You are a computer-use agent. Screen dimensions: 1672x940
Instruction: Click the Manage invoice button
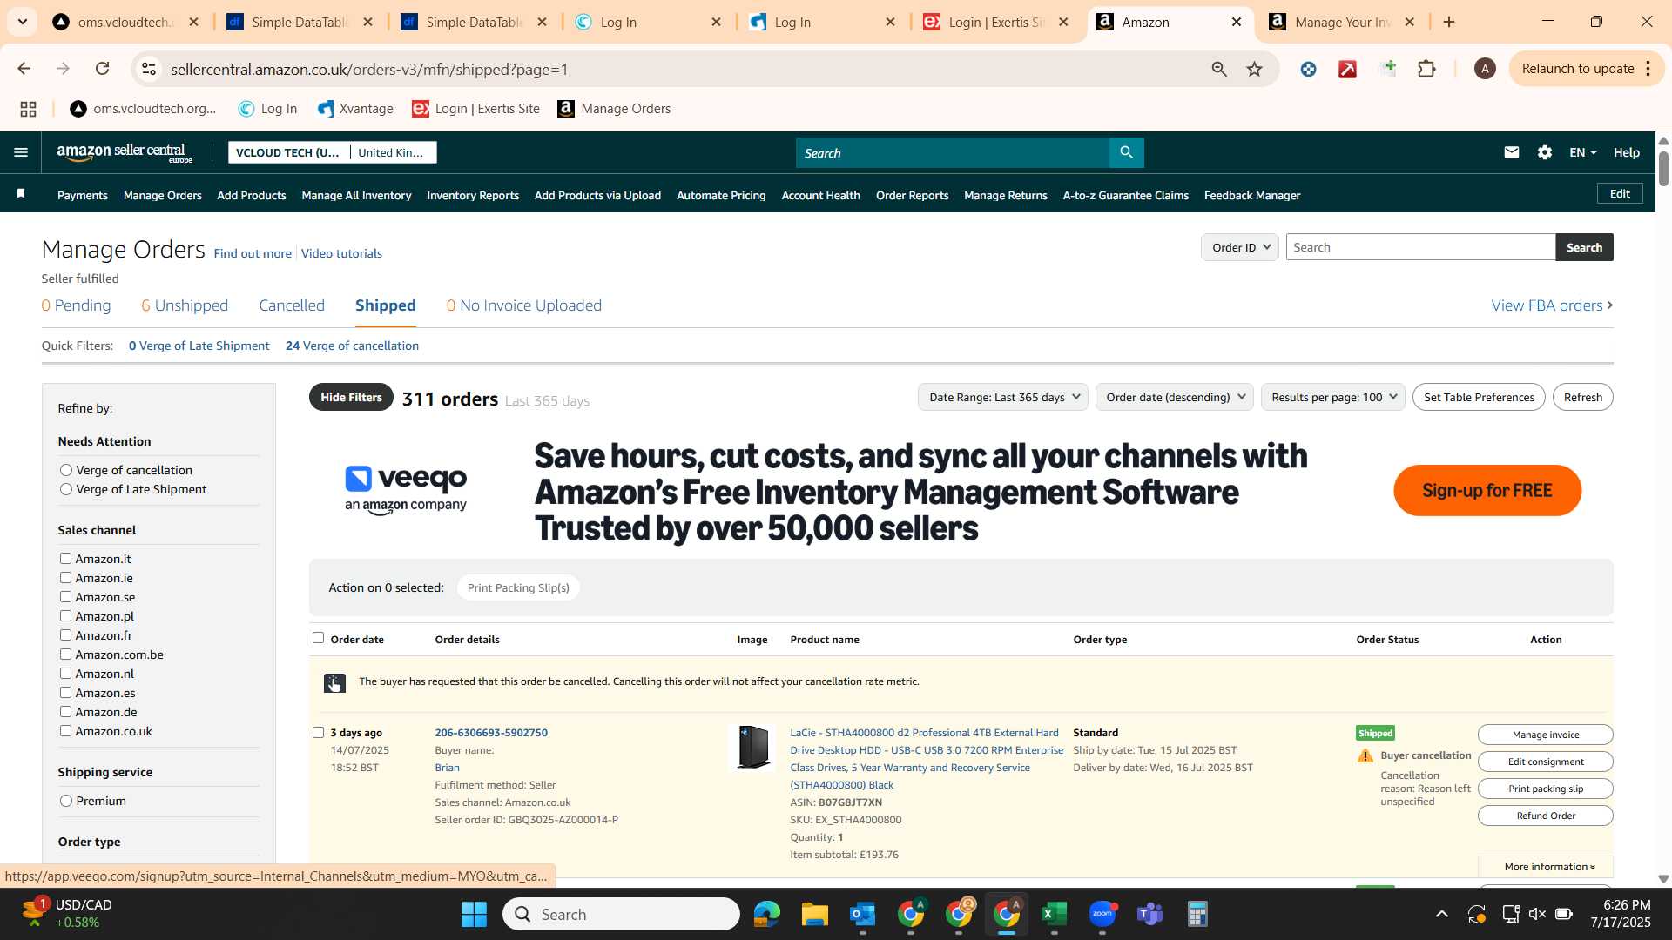(x=1546, y=735)
